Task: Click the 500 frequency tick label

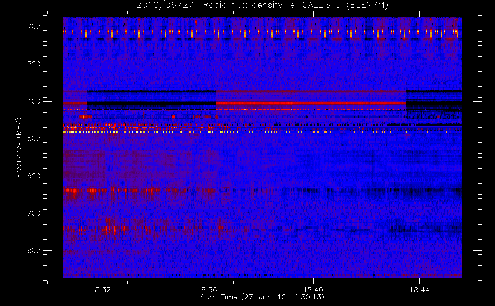Action: pos(34,139)
